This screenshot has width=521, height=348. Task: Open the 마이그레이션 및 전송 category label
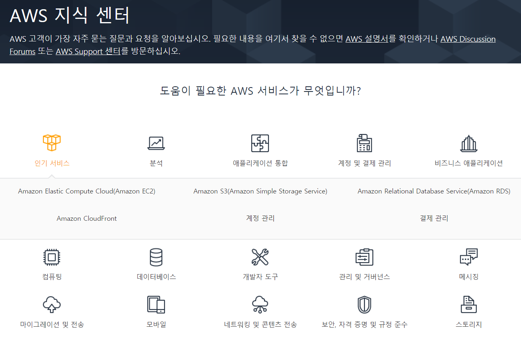tap(52, 325)
